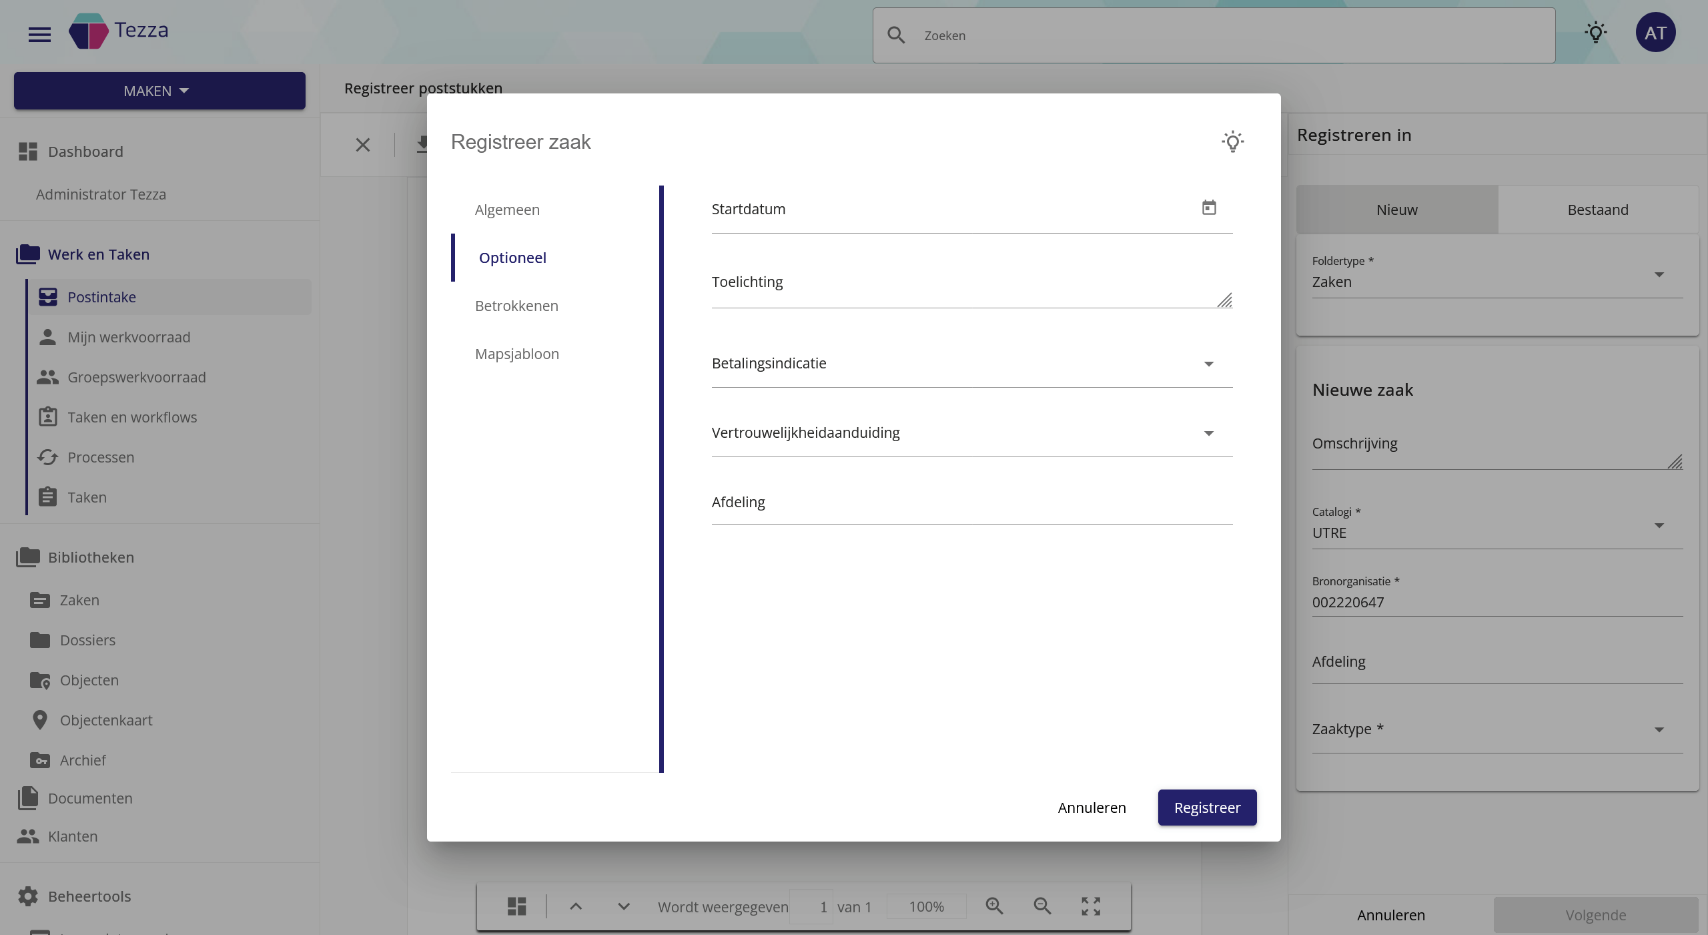Expand the Vertrouwelijkheidaanduiding dropdown

pos(1208,433)
